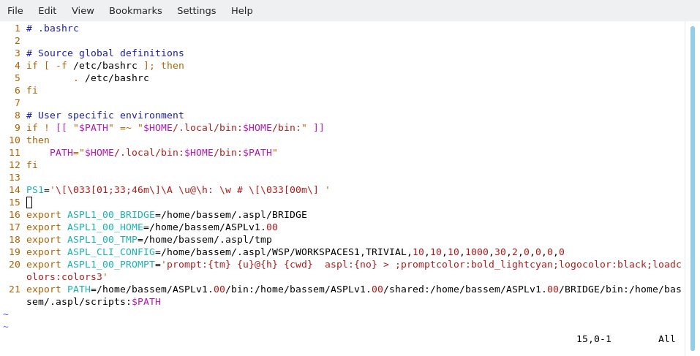Viewport: 700px width, 356px height.
Task: Open the Settings menu
Action: (196, 10)
